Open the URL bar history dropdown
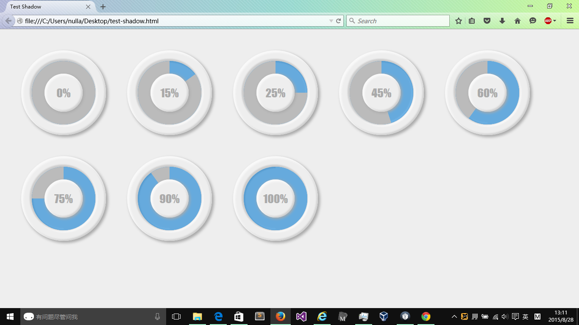The width and height of the screenshot is (579, 325). coord(331,21)
